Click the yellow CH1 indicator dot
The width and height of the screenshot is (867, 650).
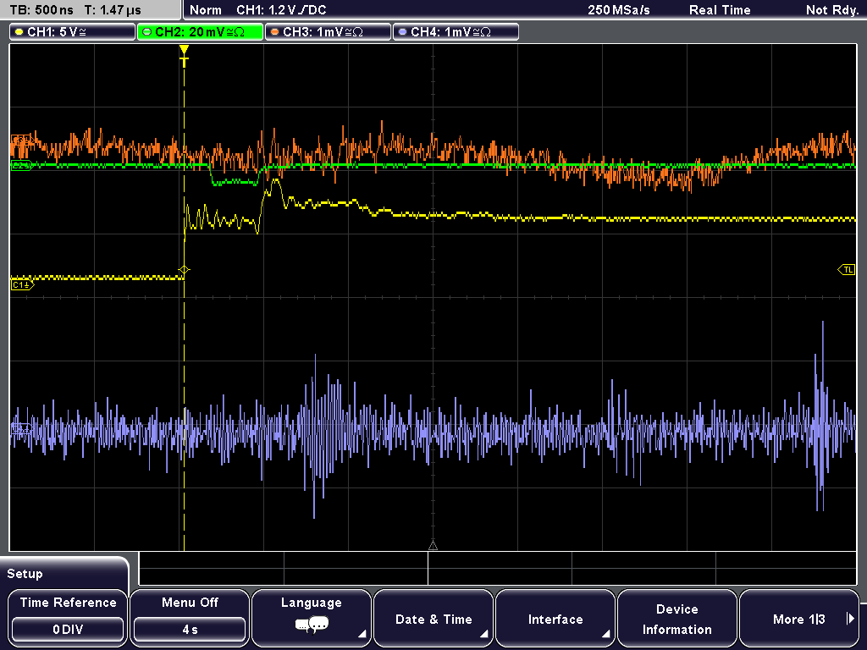click(19, 32)
